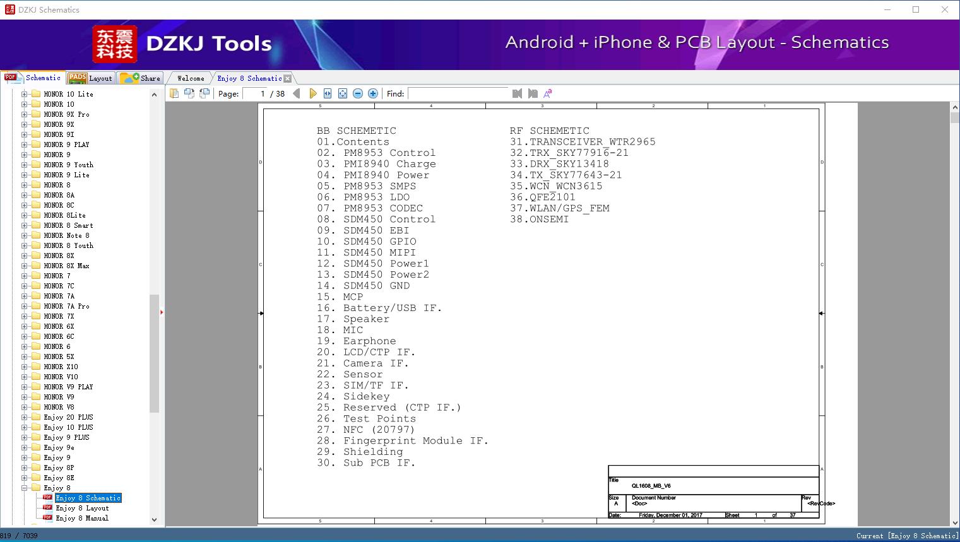Image resolution: width=960 pixels, height=542 pixels.
Task: Select the Enjoy 8E folder
Action: click(59, 478)
